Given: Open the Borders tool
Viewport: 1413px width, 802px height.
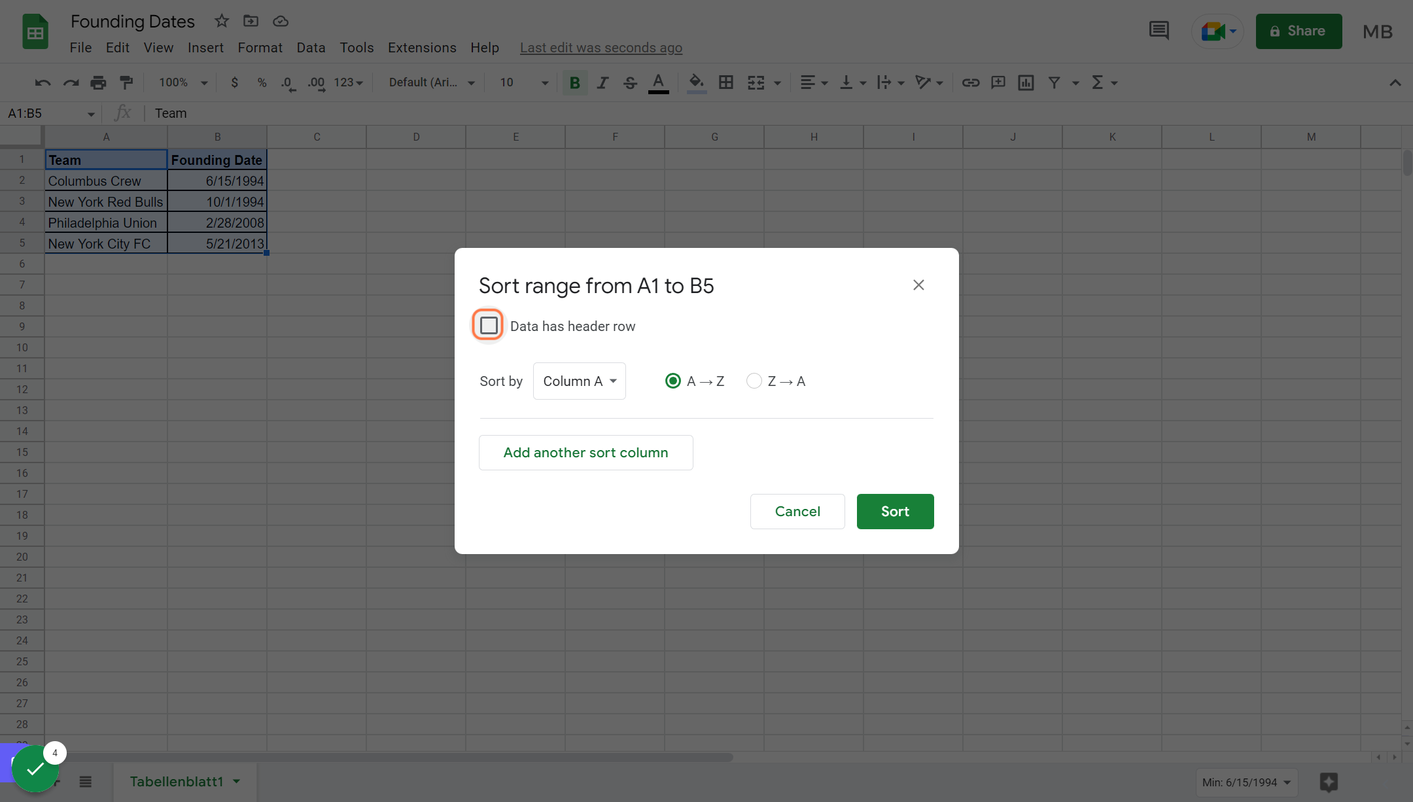Looking at the screenshot, I should [725, 82].
